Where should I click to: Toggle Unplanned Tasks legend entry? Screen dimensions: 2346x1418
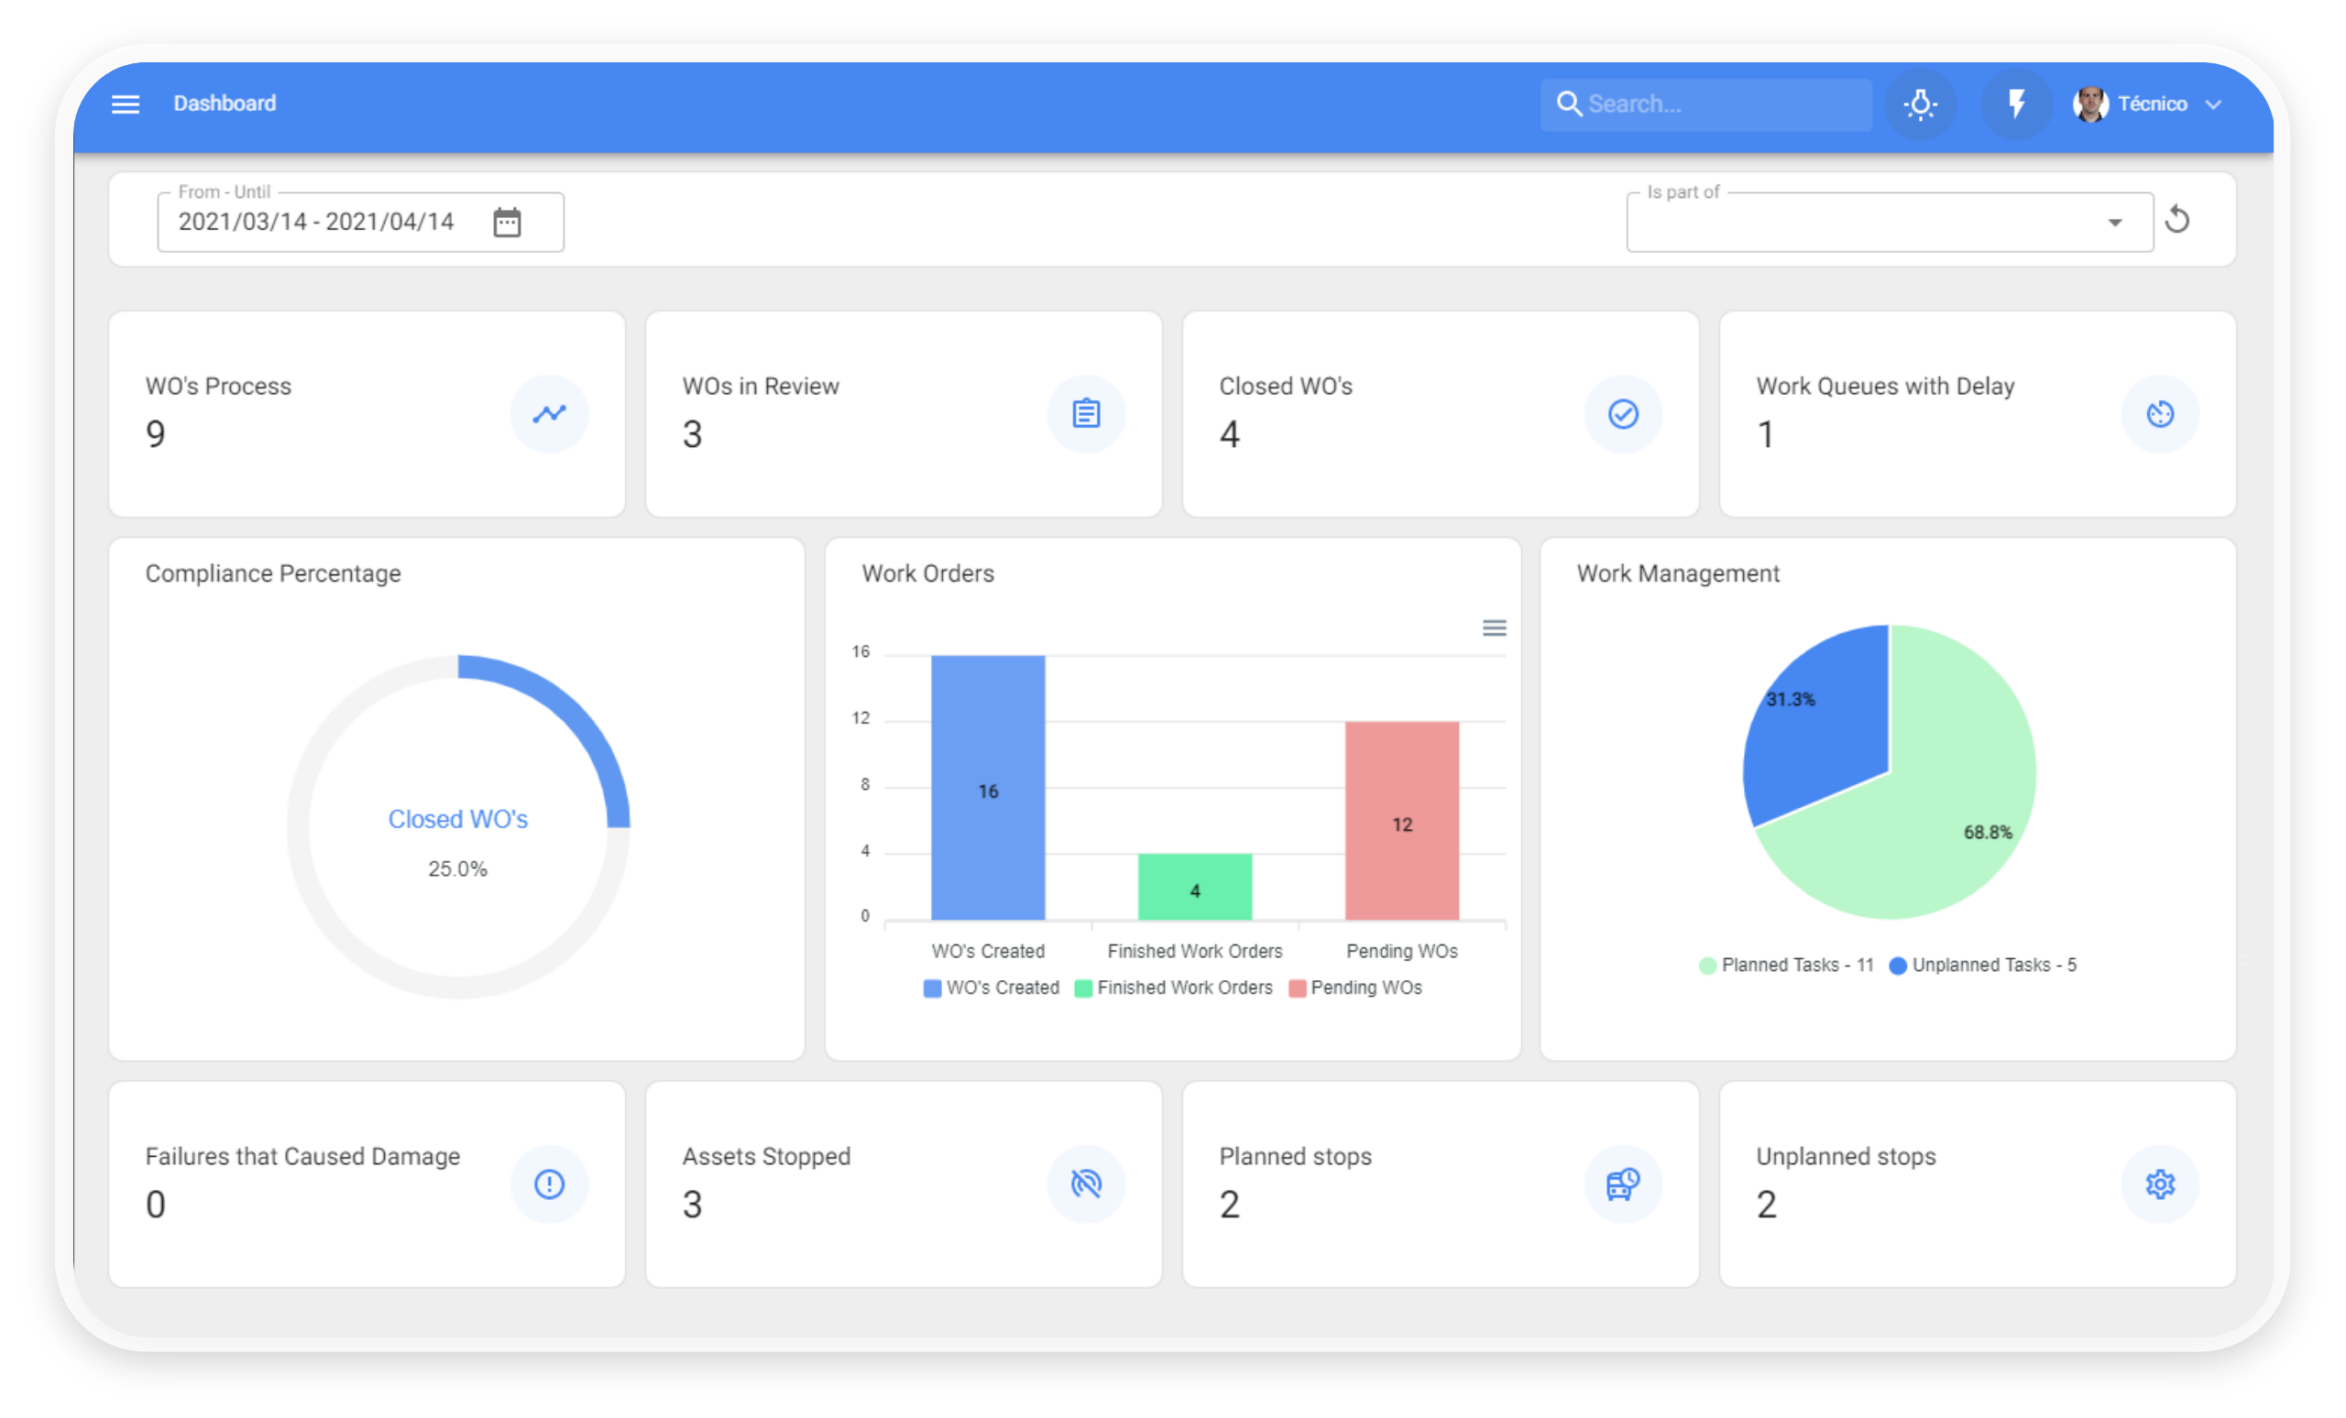[x=1983, y=965]
